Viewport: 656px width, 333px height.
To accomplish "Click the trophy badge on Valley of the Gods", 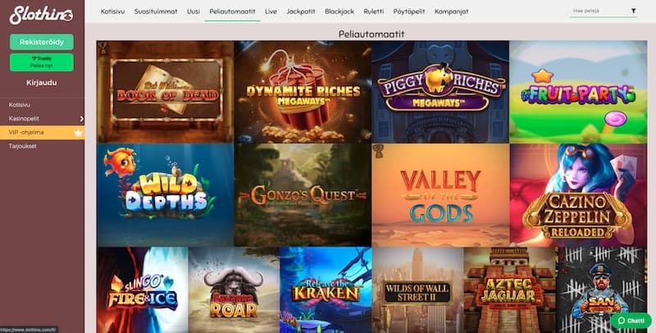I will 378,151.
